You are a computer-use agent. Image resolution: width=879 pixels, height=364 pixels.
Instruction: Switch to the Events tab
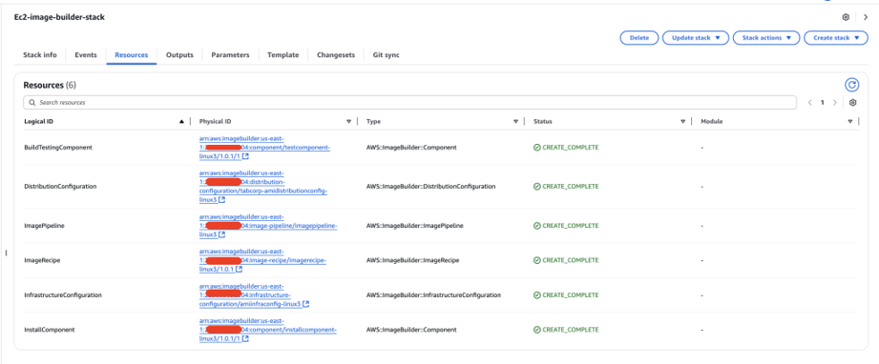pyautogui.click(x=86, y=55)
